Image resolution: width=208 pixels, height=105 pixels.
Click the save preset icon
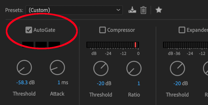pos(132,10)
